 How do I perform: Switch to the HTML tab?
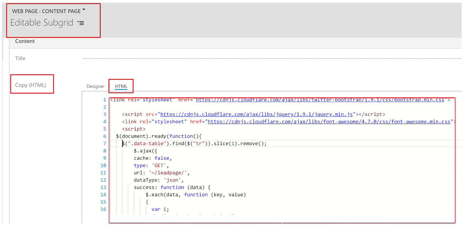click(121, 86)
